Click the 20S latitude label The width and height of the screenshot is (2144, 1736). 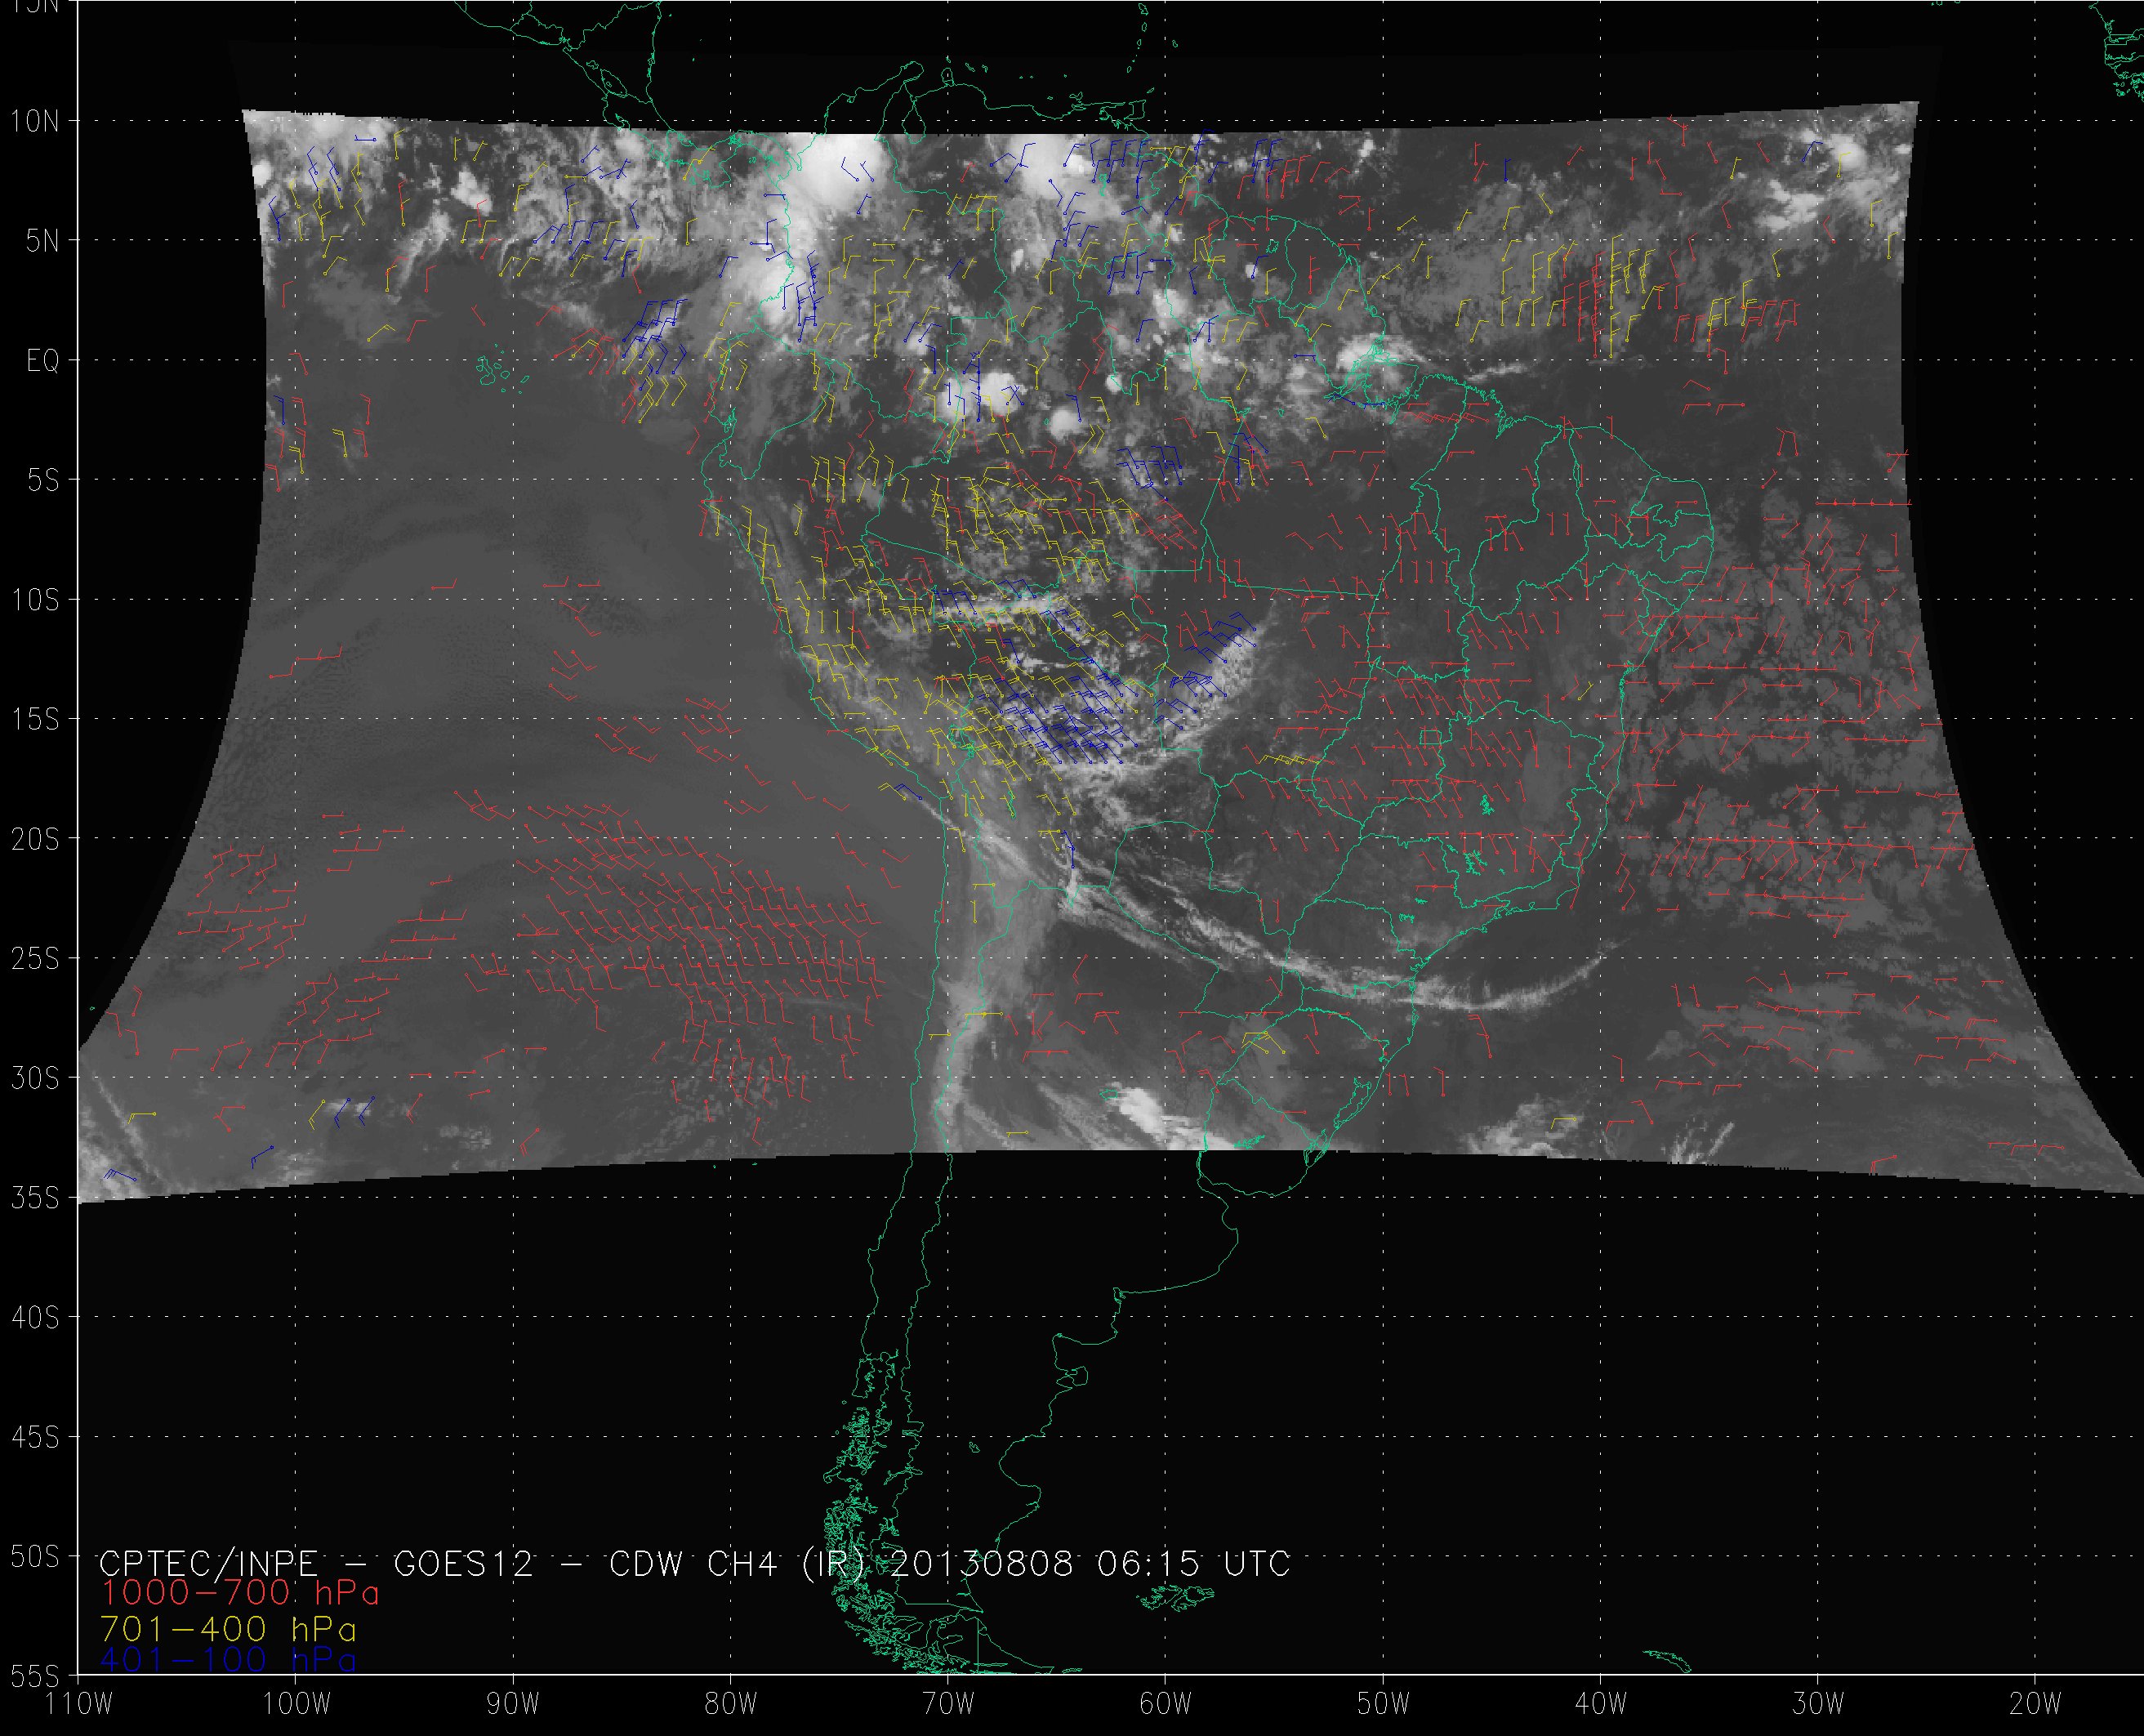point(35,840)
